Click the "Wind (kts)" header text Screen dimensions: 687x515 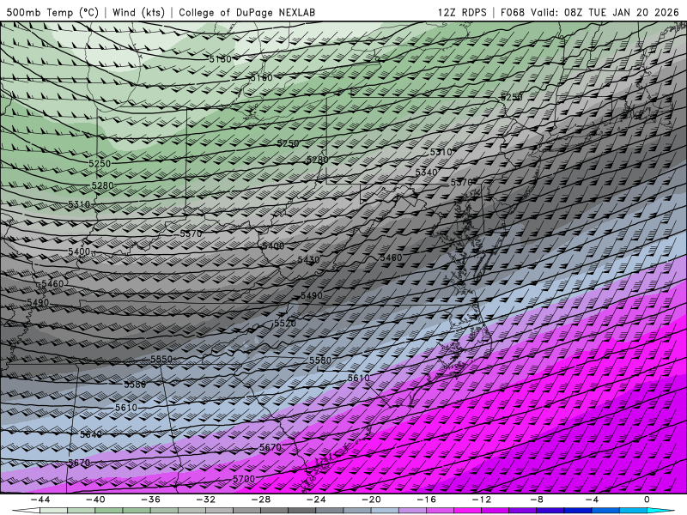coord(138,12)
